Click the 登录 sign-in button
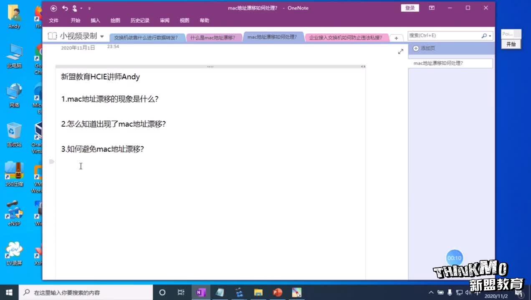 point(410,8)
